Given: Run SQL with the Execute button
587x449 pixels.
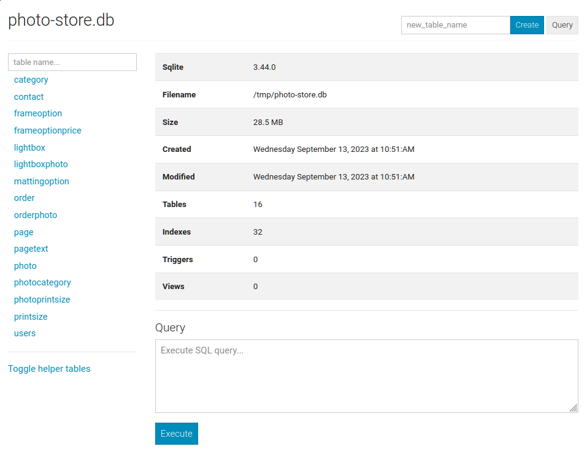Looking at the screenshot, I should [176, 434].
